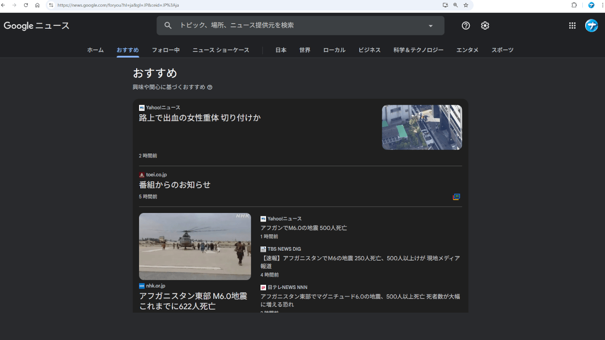Expand the advanced search dropdown arrow
Viewport: 605px width, 340px height.
tap(431, 26)
